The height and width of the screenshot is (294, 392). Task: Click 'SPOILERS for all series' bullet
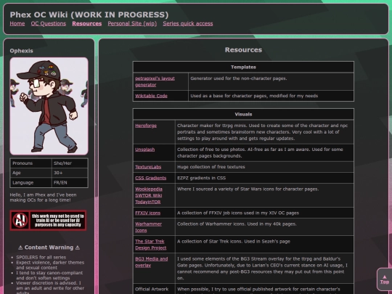(41, 257)
